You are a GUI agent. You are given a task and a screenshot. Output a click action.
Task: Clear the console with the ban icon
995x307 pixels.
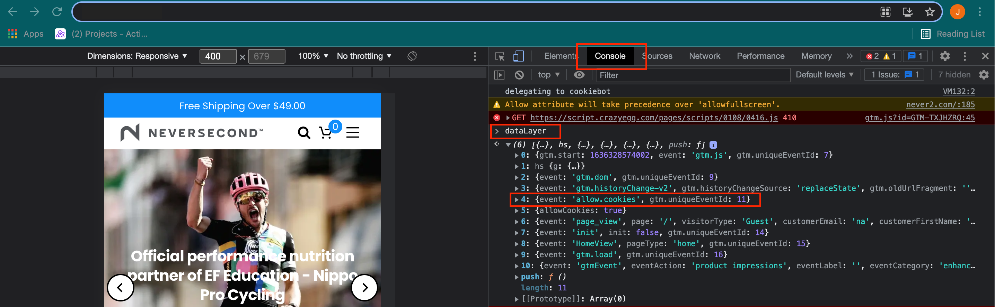(519, 75)
